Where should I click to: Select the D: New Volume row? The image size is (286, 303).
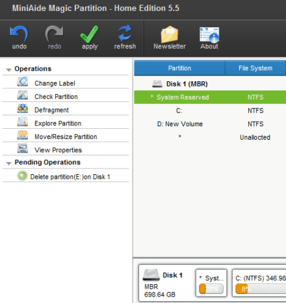point(210,124)
